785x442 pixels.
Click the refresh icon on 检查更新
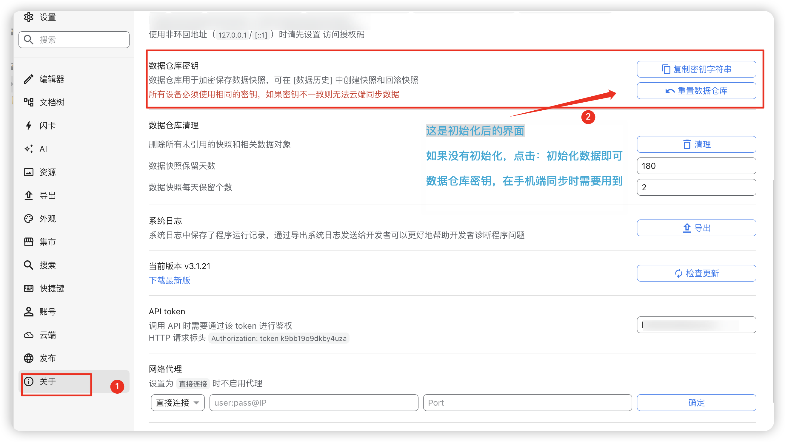(x=679, y=273)
